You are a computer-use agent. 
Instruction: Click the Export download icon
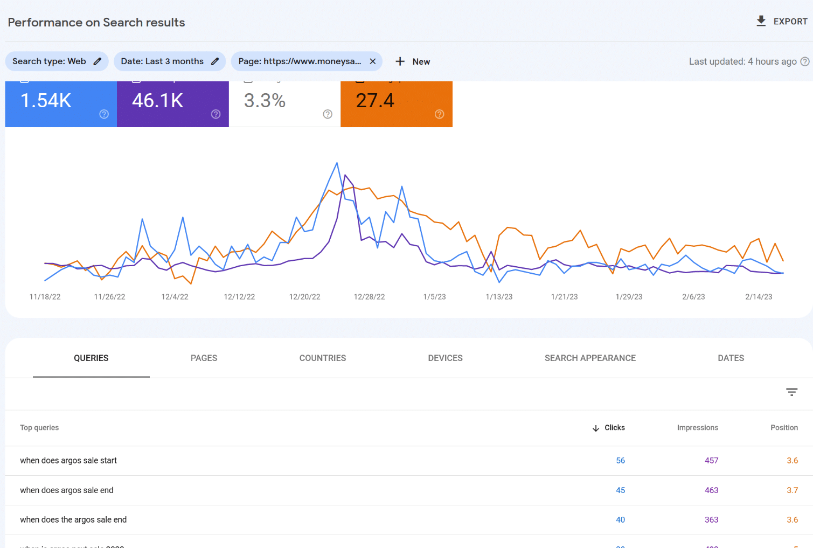(761, 21)
